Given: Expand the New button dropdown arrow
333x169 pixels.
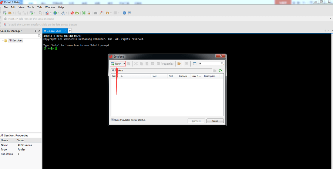Looking at the screenshot, I should click(124, 64).
